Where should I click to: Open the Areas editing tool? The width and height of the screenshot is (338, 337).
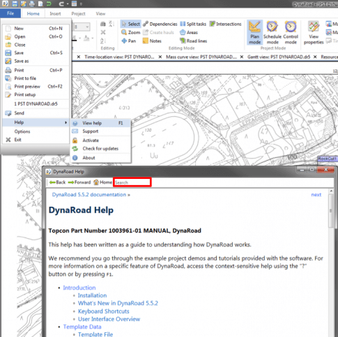point(189,33)
